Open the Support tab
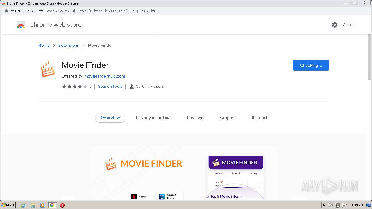The width and height of the screenshot is (372, 209). coord(228,118)
